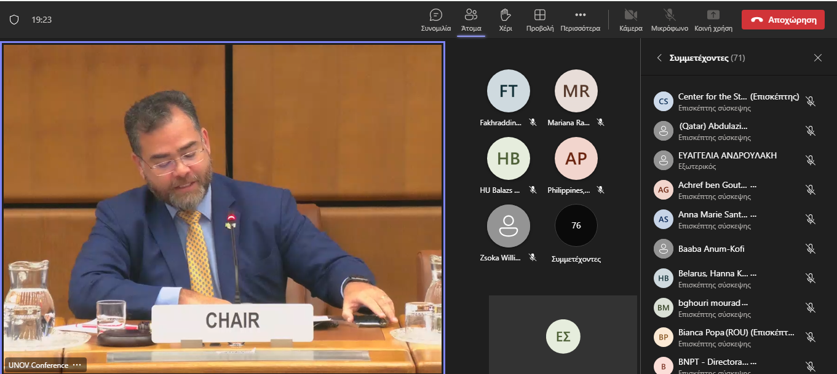Toggle the Κάμερα camera
This screenshot has height=374, width=837.
click(630, 20)
